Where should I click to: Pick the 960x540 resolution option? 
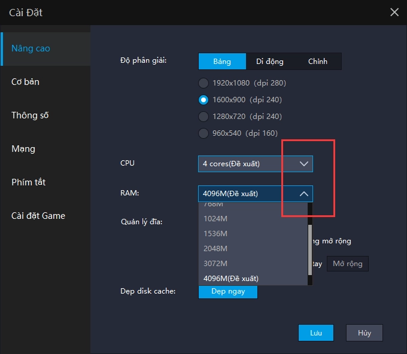203,133
